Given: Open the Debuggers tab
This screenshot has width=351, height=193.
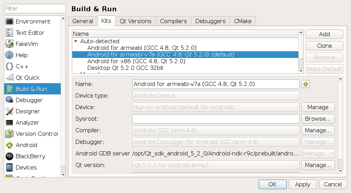Looking at the screenshot, I should click(210, 21).
